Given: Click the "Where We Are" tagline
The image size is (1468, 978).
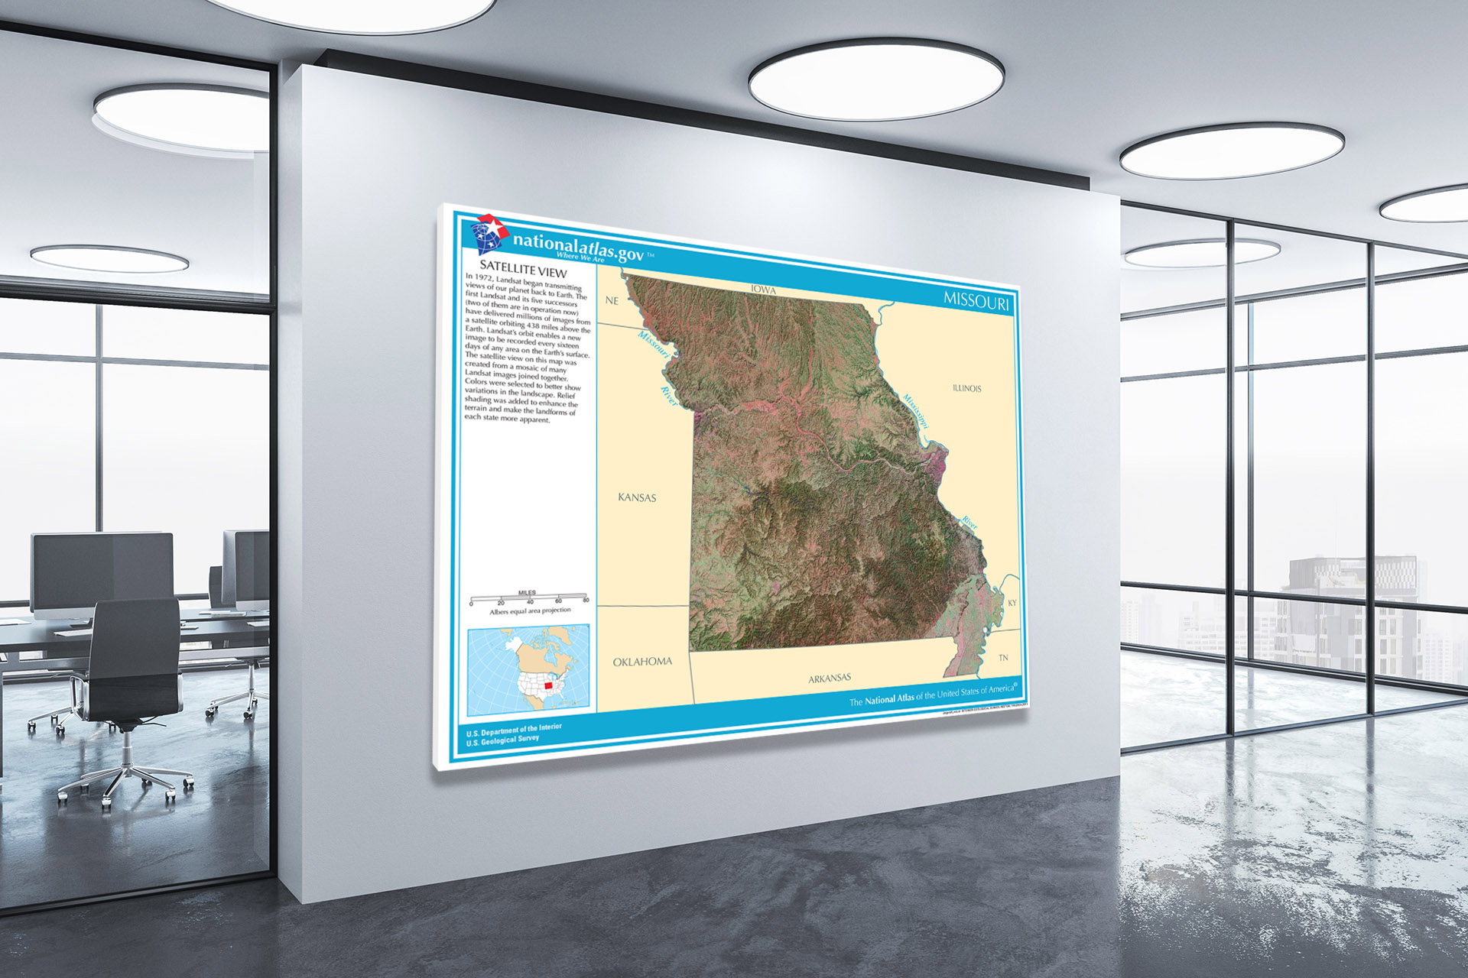Looking at the screenshot, I should click(580, 257).
